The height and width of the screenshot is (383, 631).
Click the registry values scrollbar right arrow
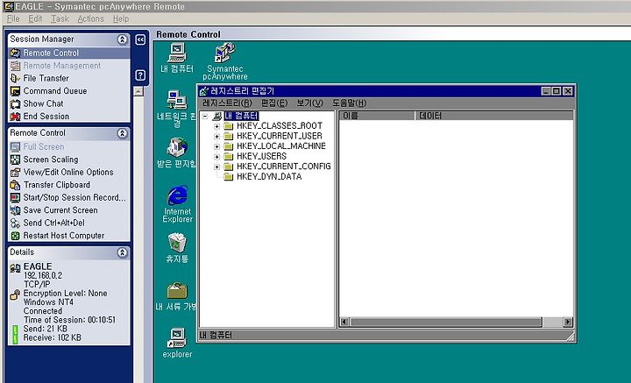[x=568, y=322]
